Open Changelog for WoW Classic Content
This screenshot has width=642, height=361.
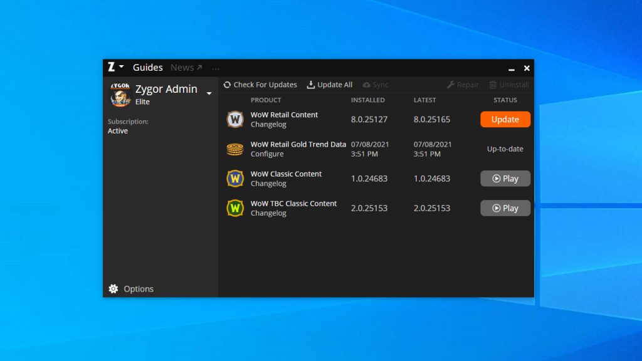click(x=268, y=184)
